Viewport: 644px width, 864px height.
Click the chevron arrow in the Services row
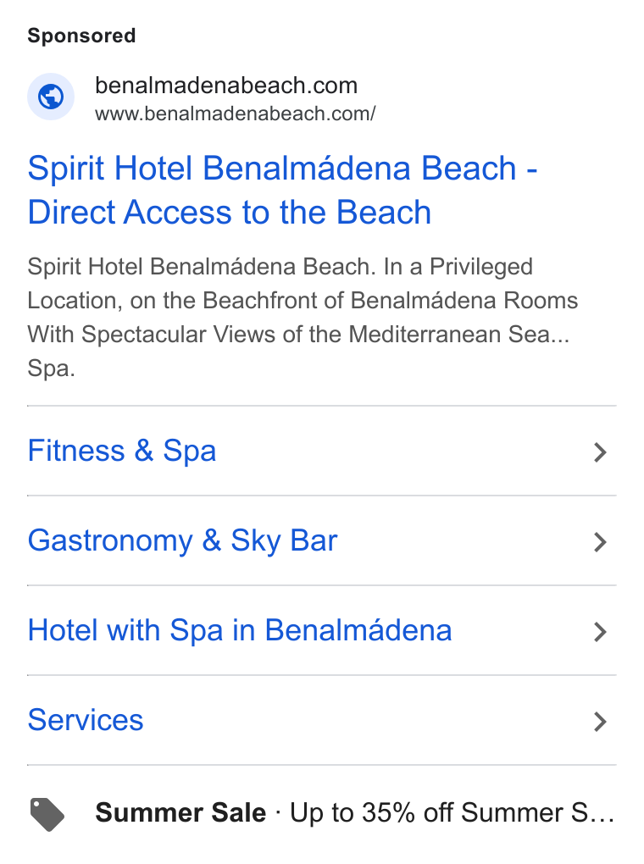pos(600,722)
